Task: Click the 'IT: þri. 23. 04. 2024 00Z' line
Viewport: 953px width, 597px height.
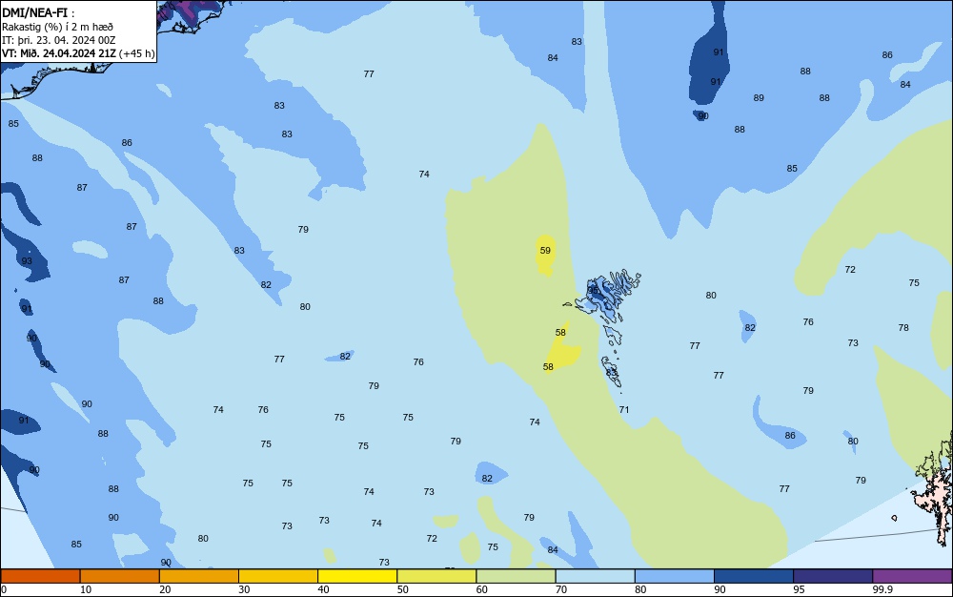Action: pyautogui.click(x=58, y=40)
